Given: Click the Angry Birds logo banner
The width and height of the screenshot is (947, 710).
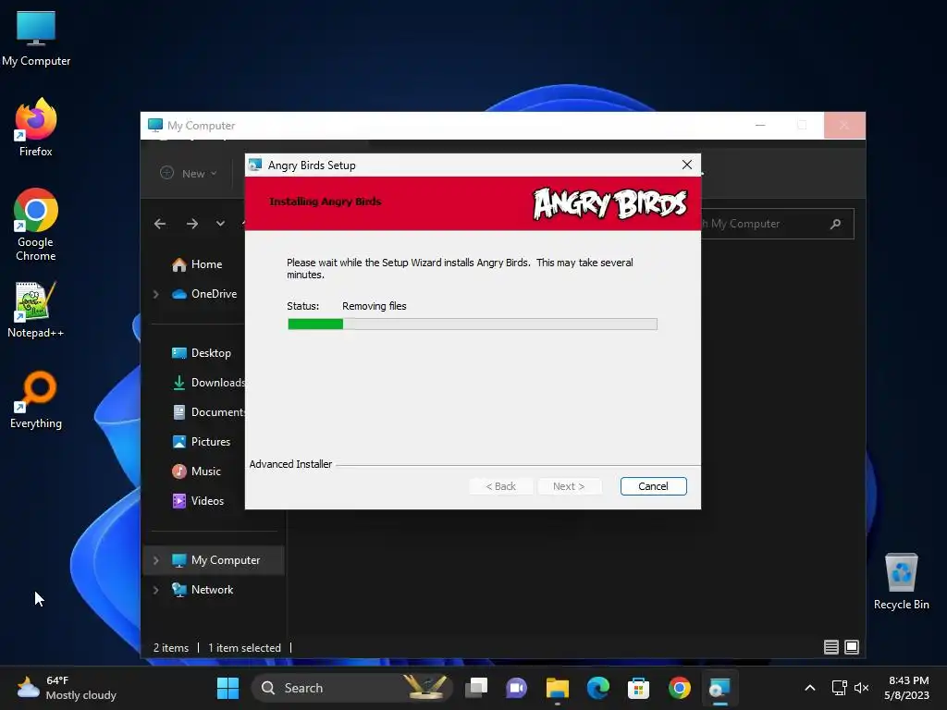Looking at the screenshot, I should (609, 203).
